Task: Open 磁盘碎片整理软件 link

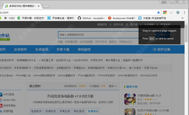Action: pyautogui.click(x=133, y=60)
